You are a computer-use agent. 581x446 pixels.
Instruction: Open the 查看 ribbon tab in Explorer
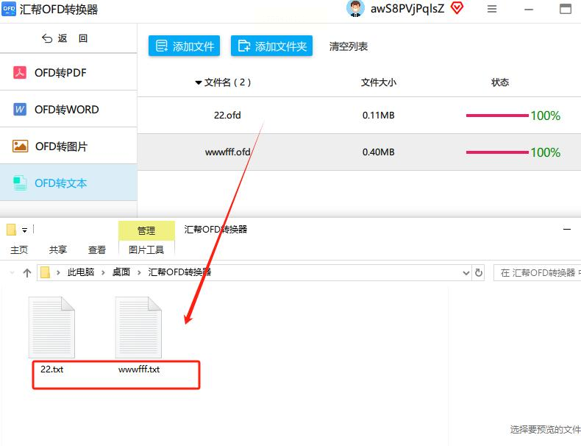click(96, 250)
